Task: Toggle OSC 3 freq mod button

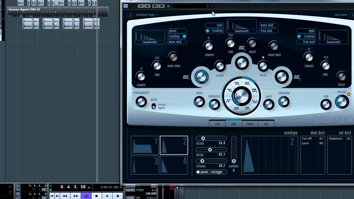Action: (x=306, y=42)
